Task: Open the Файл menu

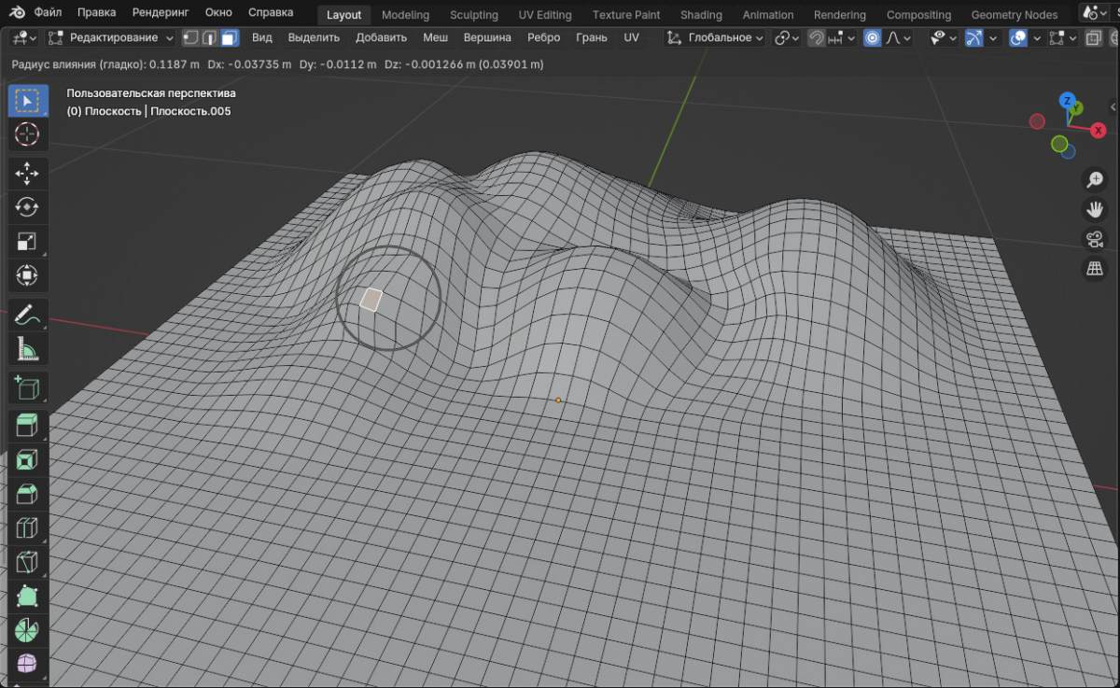Action: [49, 13]
